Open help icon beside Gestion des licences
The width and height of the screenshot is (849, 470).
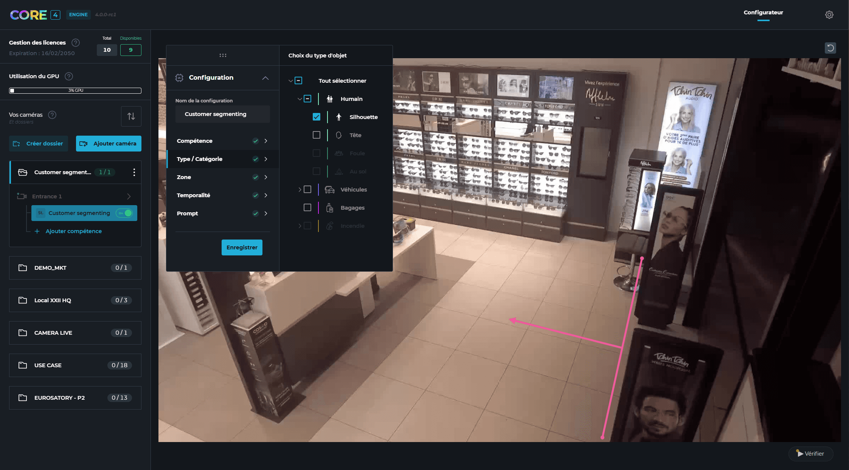pos(76,43)
